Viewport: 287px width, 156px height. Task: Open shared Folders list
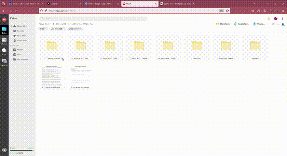tap(20, 50)
